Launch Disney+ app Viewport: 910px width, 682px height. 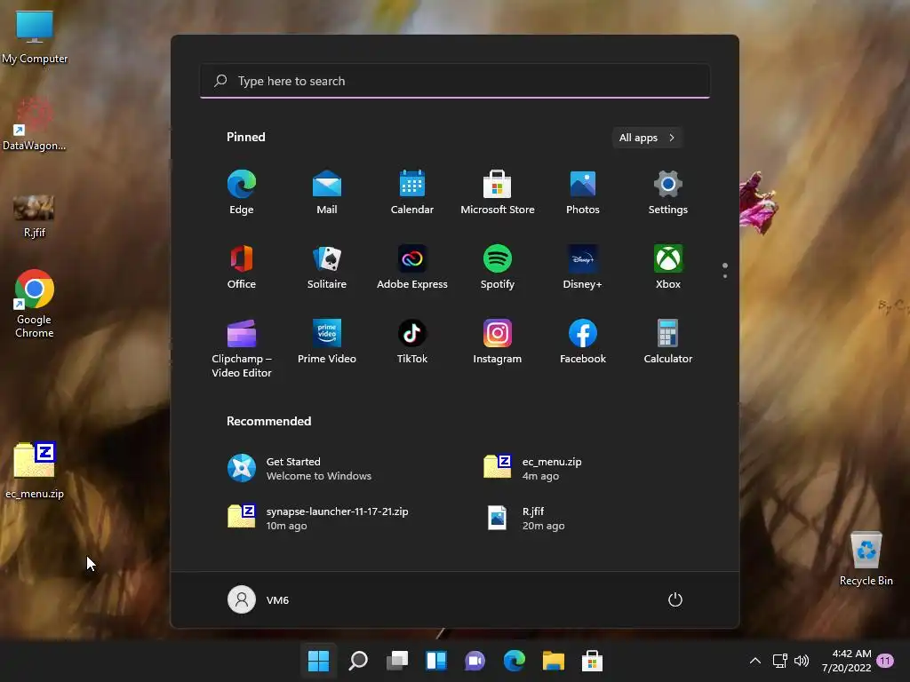(583, 266)
